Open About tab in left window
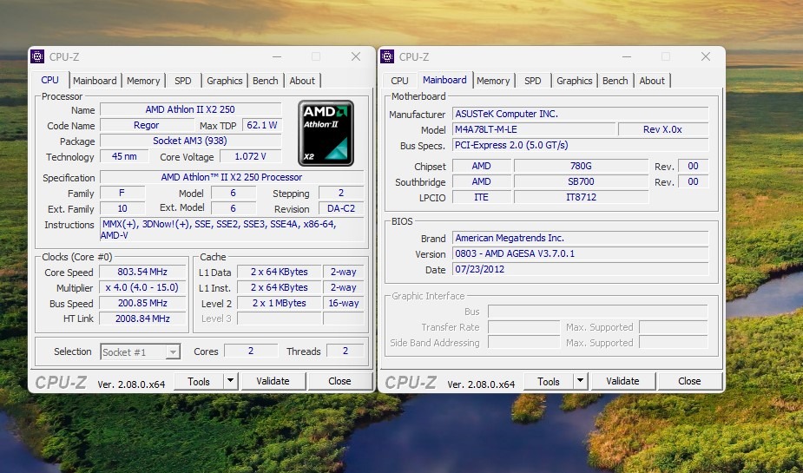 tap(302, 81)
